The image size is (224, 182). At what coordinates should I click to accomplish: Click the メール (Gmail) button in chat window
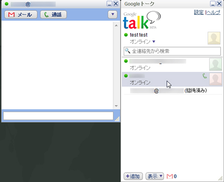tap(21, 14)
